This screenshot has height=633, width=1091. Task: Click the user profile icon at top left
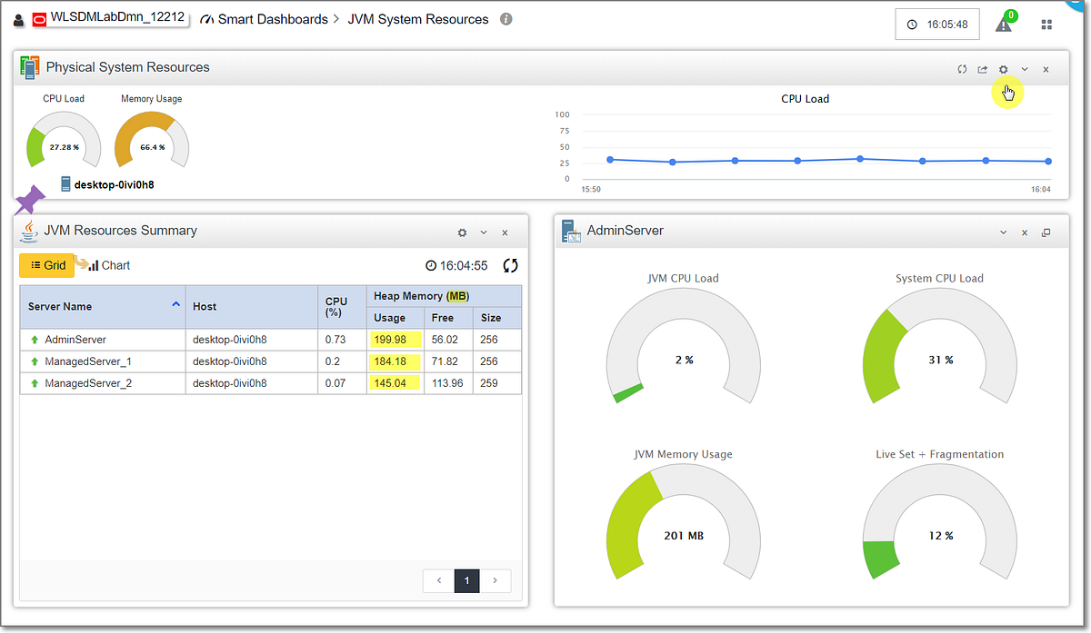[19, 19]
